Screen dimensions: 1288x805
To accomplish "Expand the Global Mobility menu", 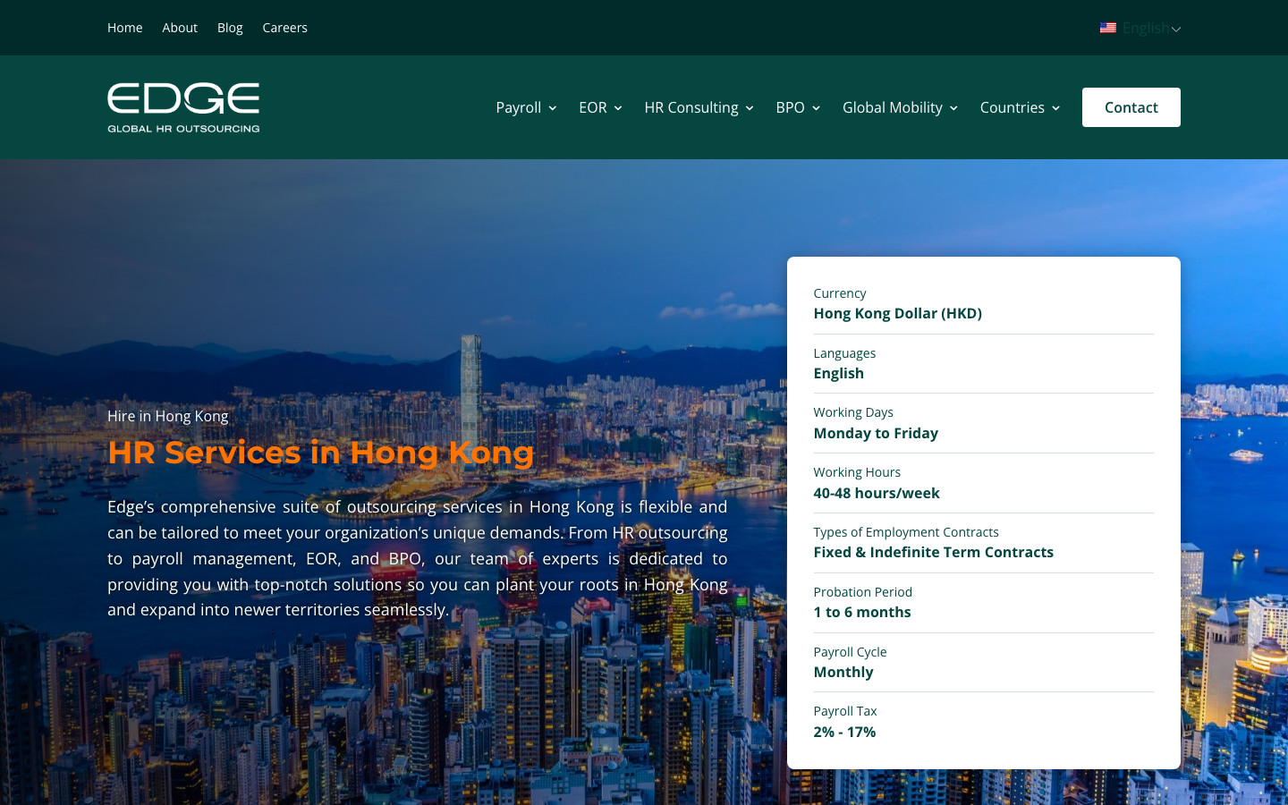I will click(900, 107).
